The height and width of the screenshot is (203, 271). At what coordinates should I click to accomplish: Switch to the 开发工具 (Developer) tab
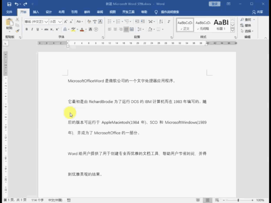coord(128,12)
